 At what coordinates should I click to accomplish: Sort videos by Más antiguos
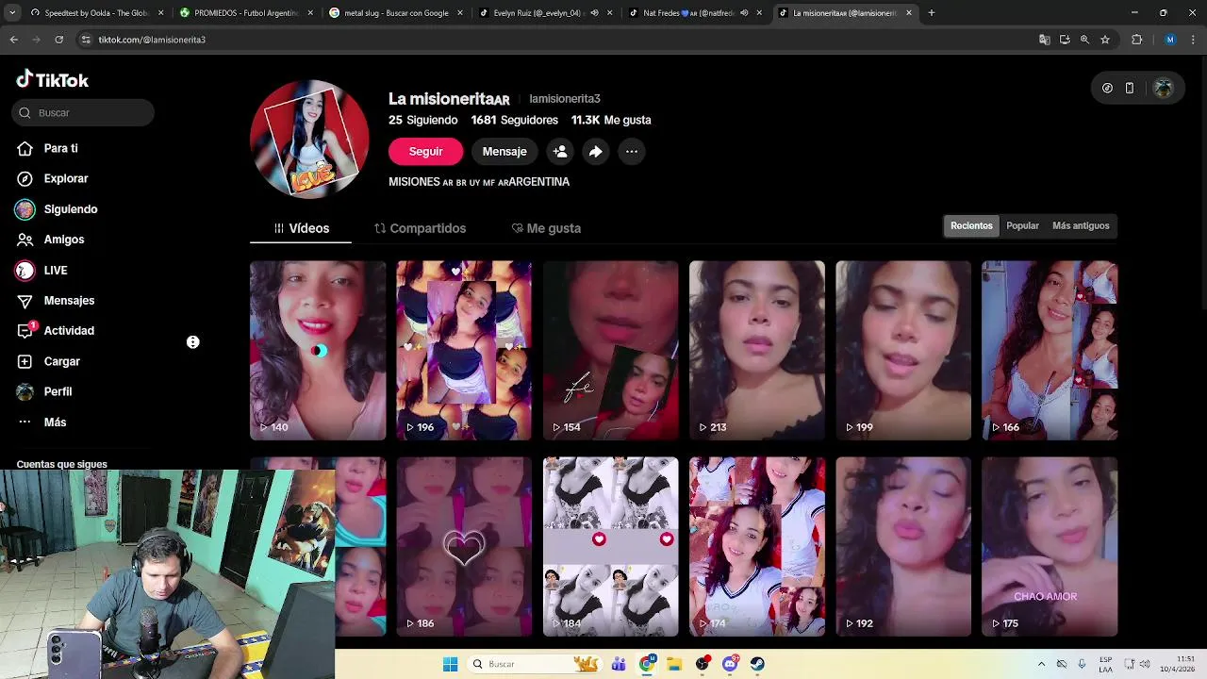click(x=1081, y=225)
